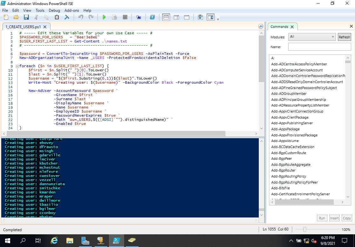
Task: Open the Modules dropdown set to All
Action: (312, 37)
